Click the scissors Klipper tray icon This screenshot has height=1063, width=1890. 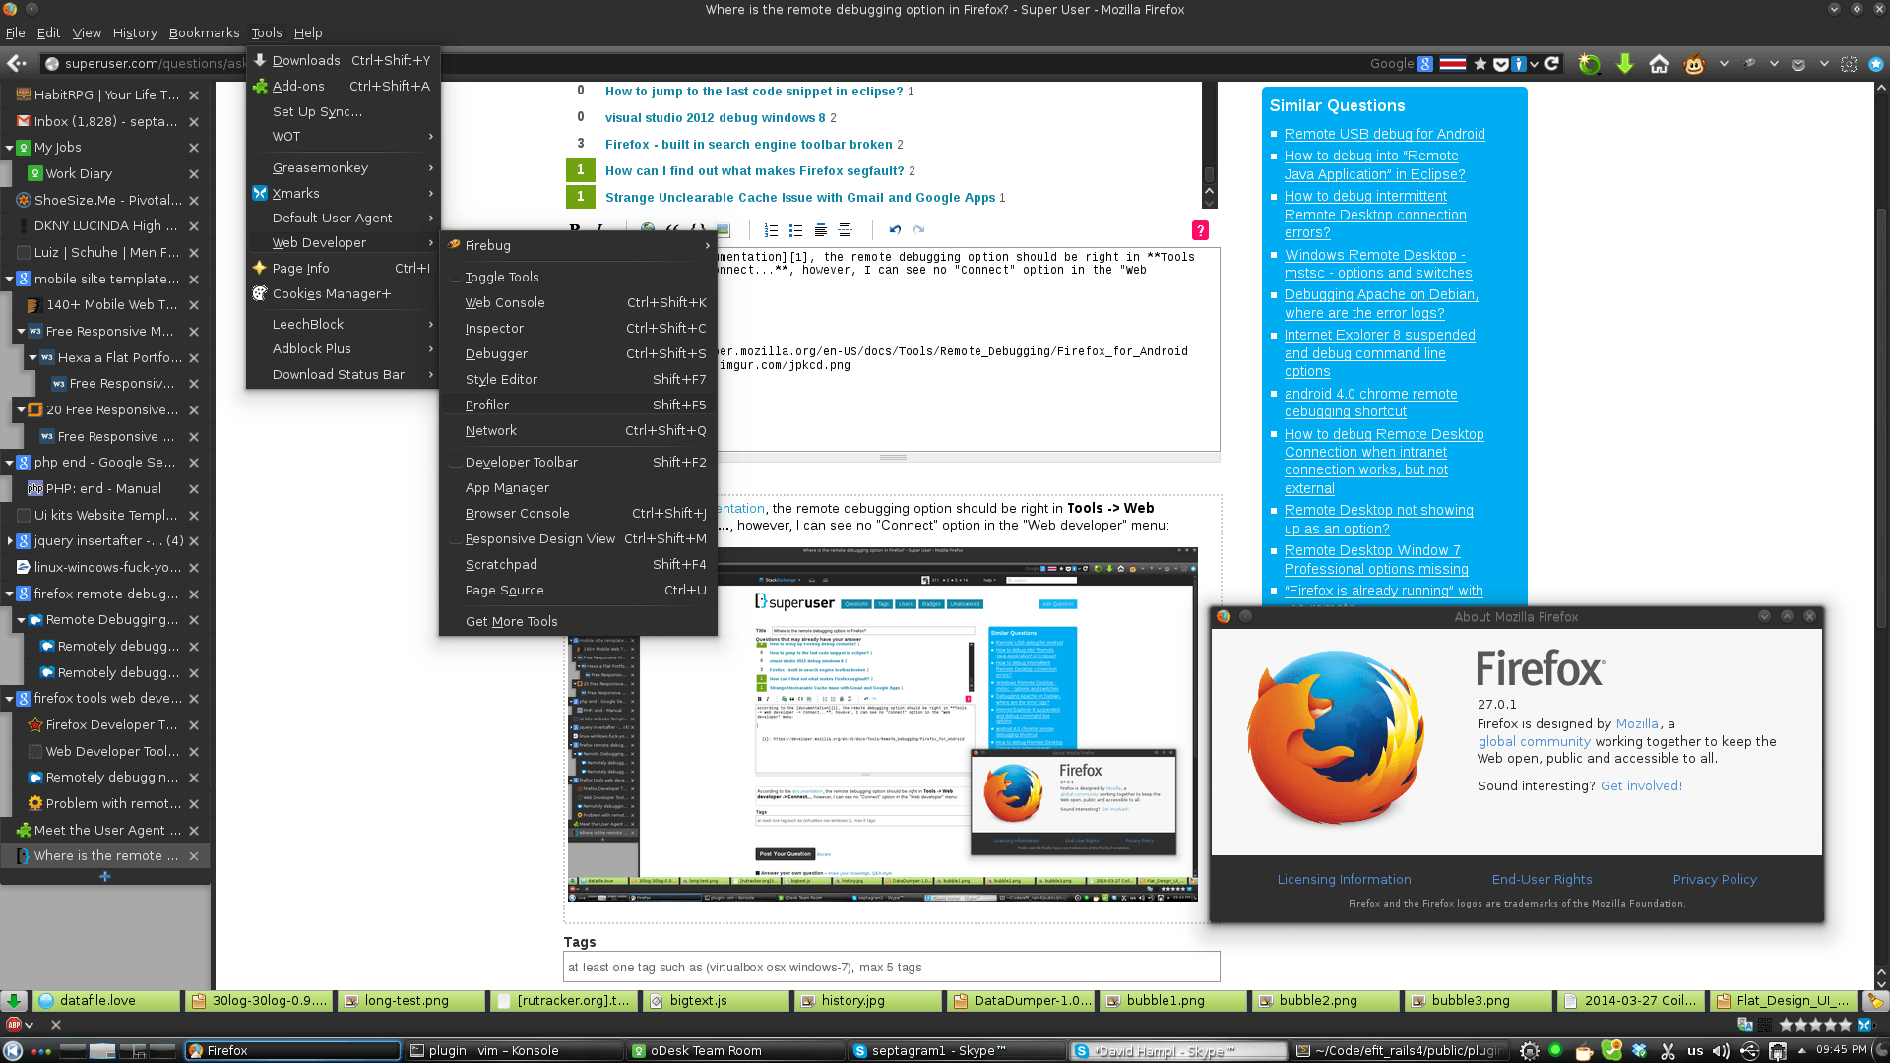point(1668,1051)
